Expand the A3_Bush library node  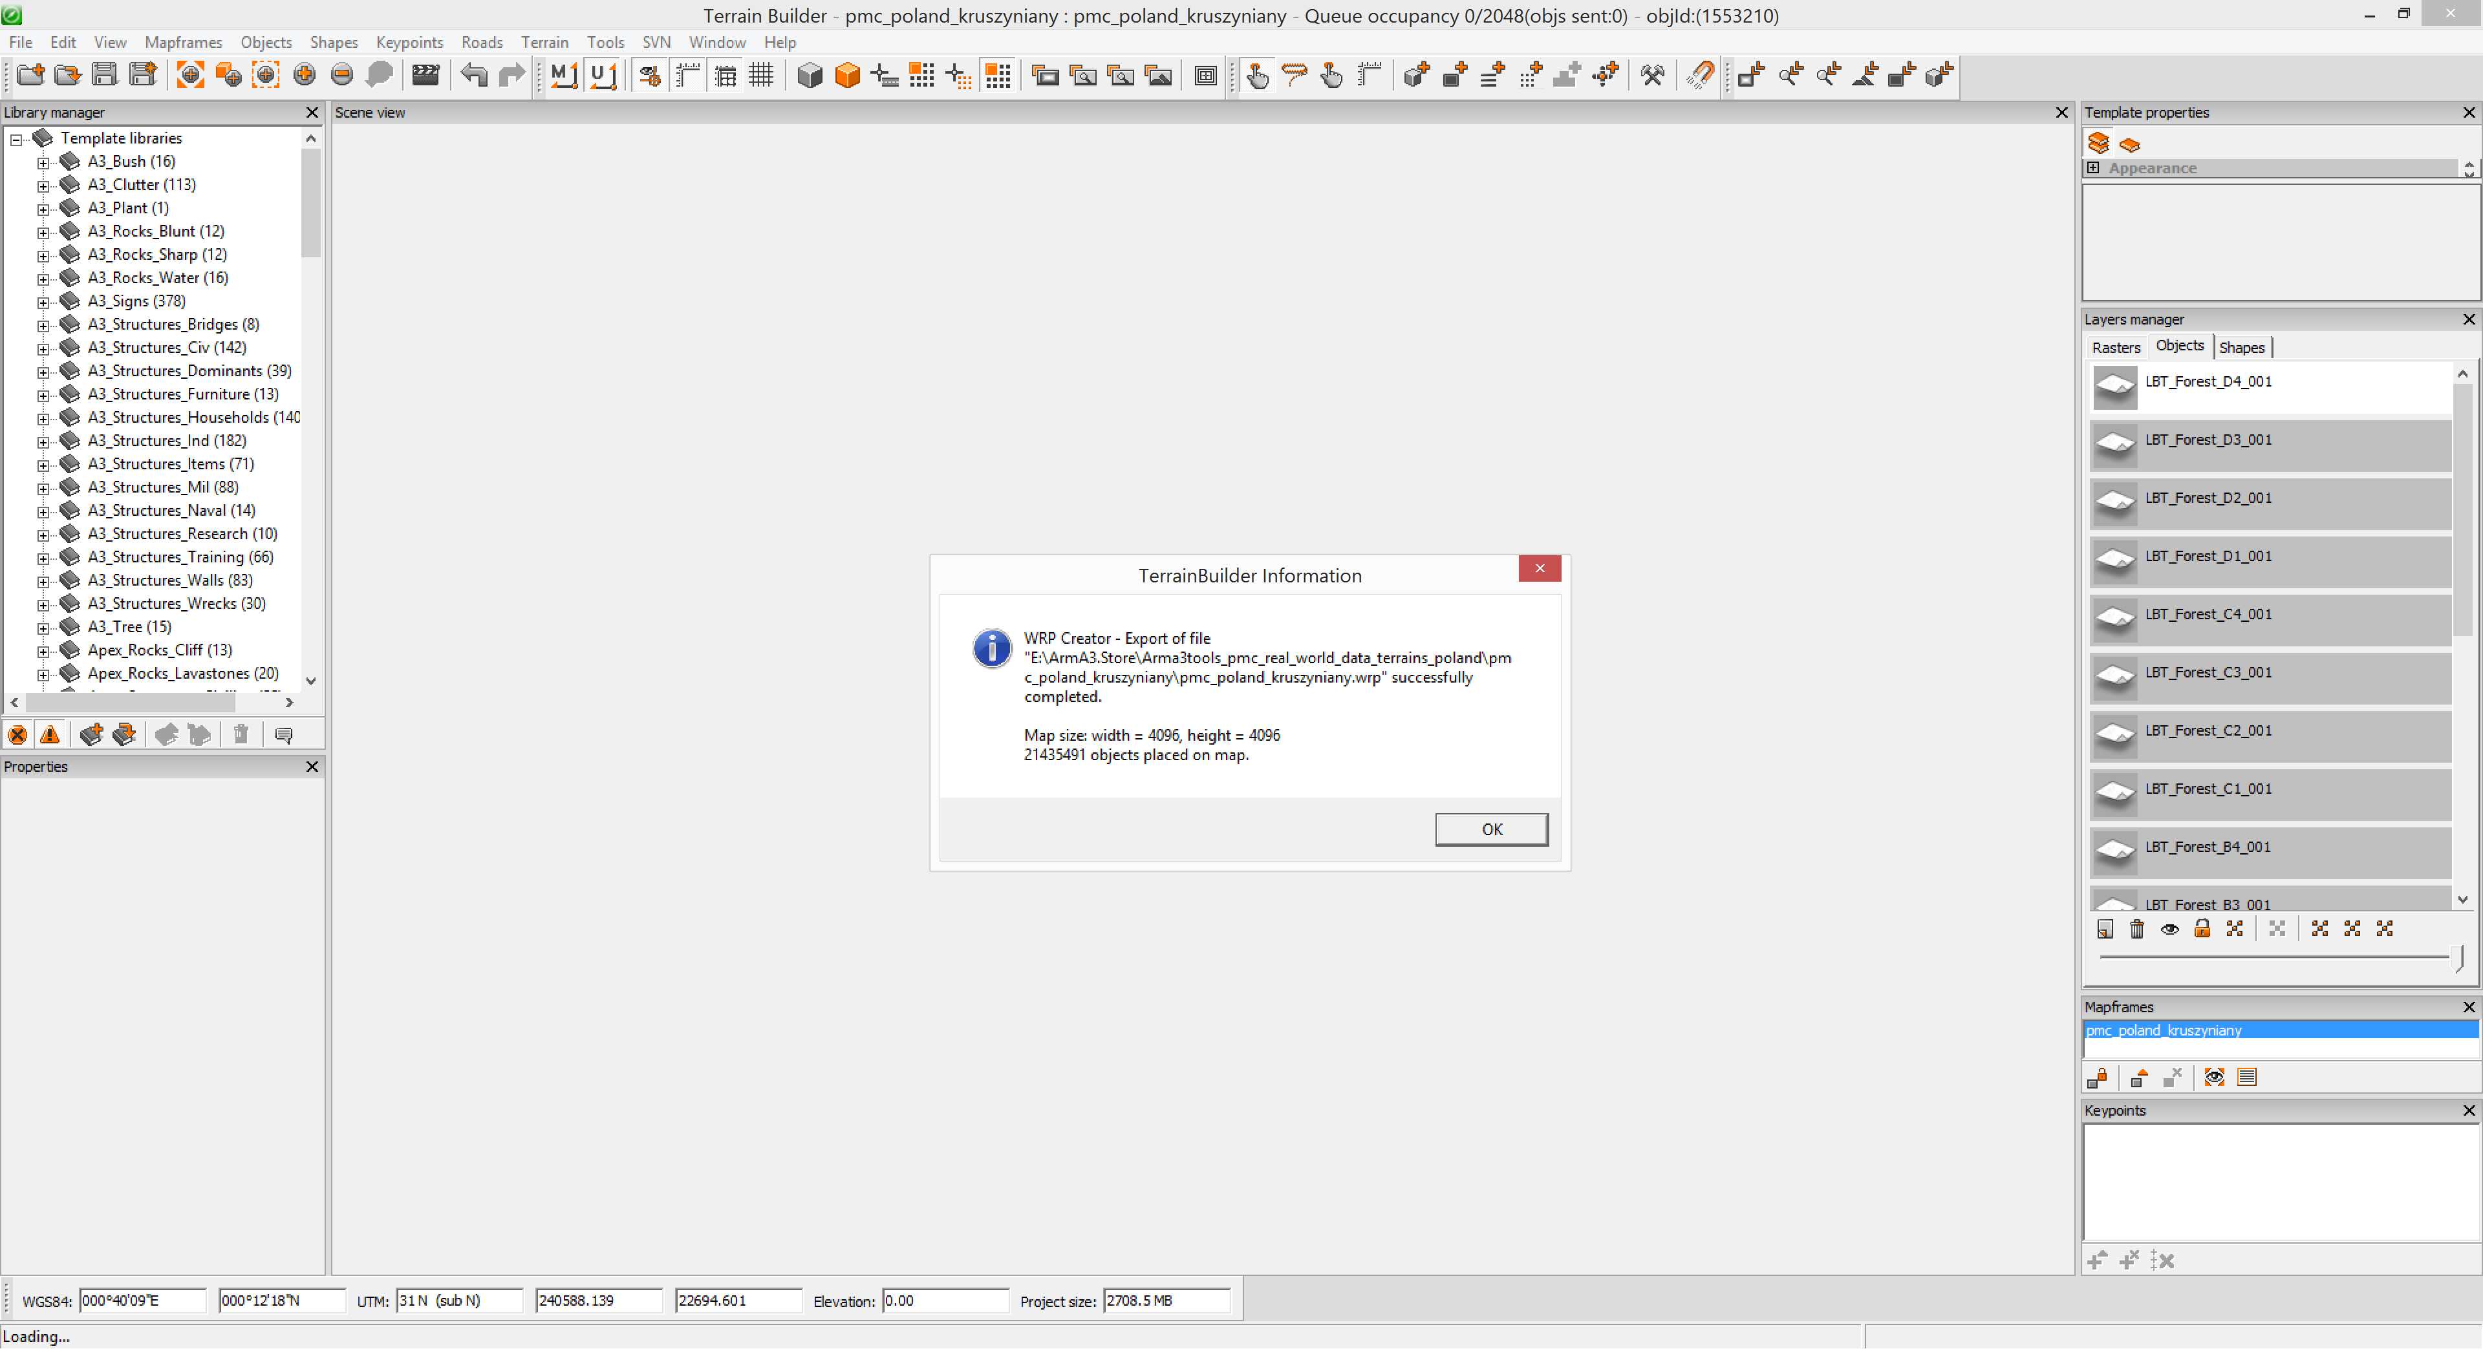43,163
